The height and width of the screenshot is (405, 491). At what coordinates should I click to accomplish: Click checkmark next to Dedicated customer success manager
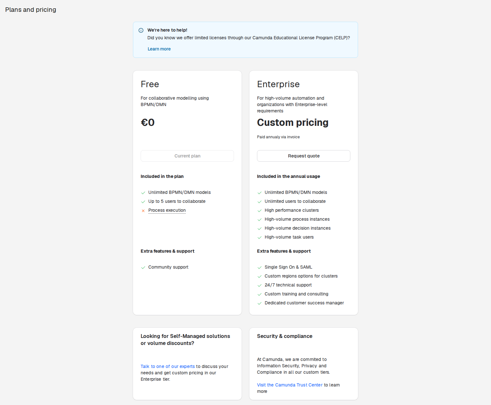click(x=260, y=303)
